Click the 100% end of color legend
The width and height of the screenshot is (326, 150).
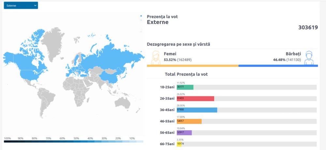tap(7, 142)
